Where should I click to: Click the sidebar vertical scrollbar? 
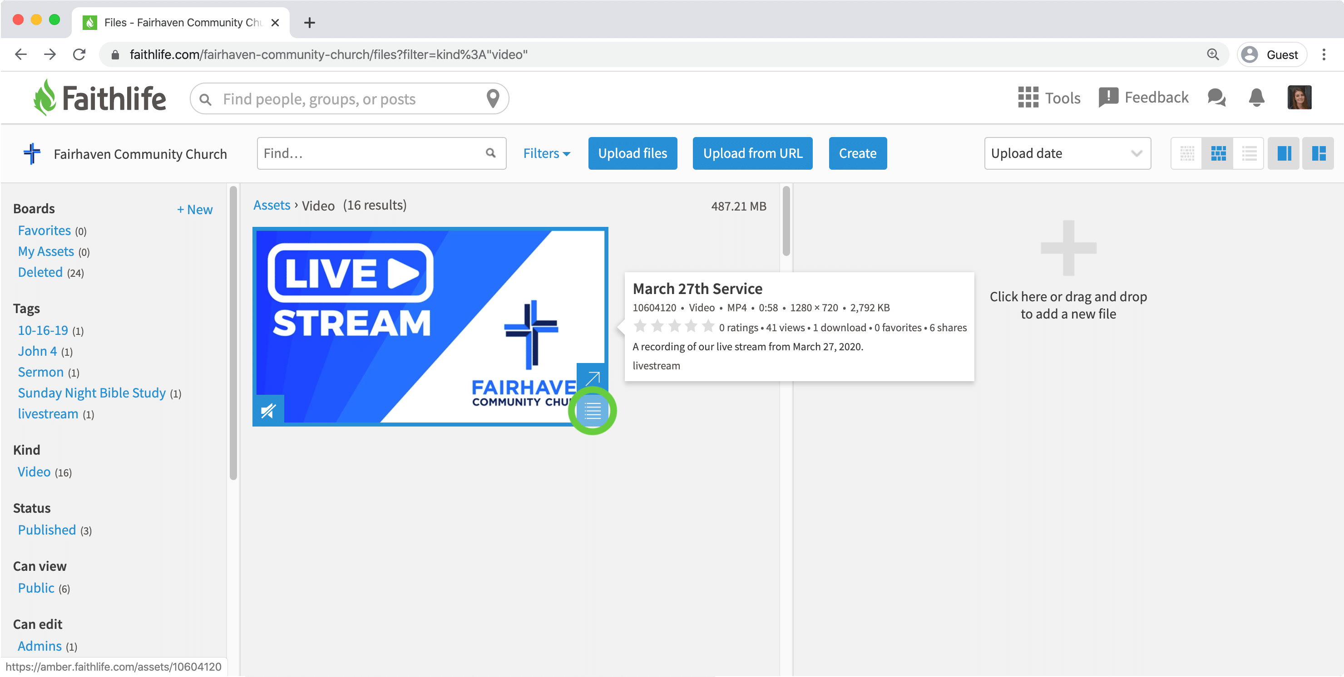click(233, 333)
